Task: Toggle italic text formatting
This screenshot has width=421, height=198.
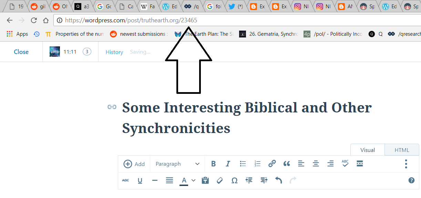Action: coord(228,164)
